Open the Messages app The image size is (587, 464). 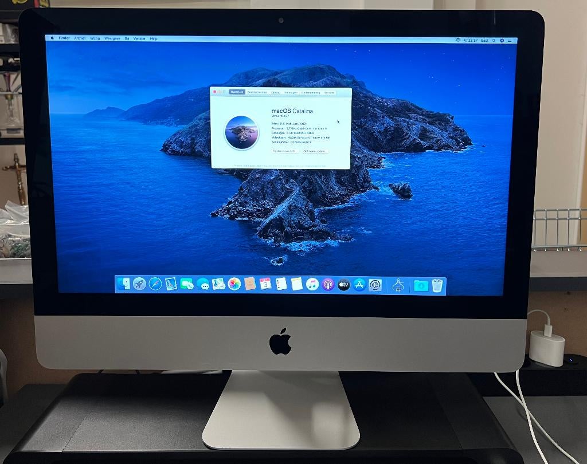click(204, 285)
